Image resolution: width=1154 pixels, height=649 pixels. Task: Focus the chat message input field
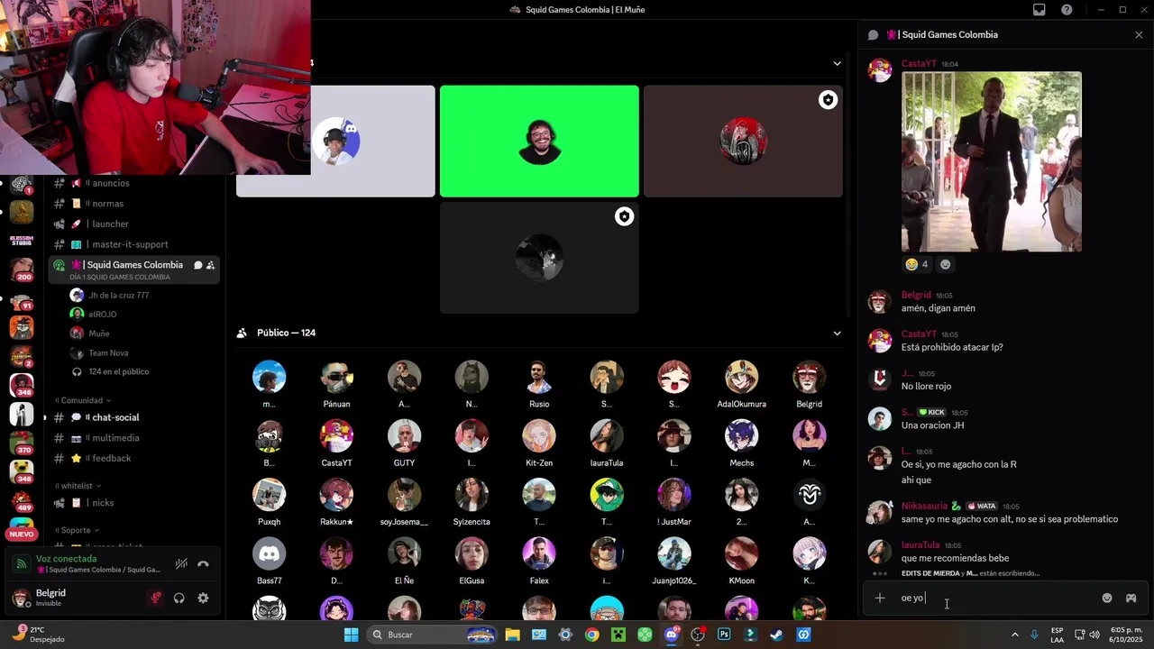point(995,598)
